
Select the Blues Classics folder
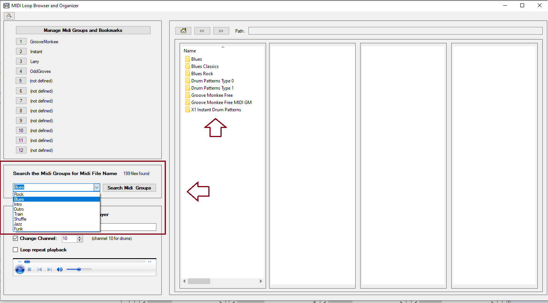202,66
